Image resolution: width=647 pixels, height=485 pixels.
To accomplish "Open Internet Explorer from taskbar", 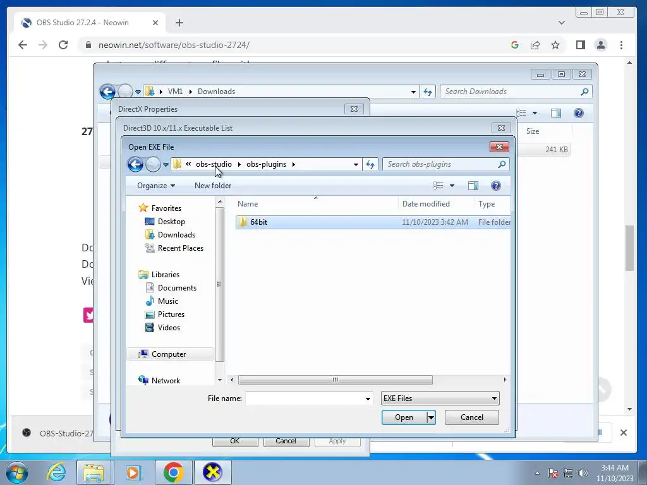I will [x=56, y=472].
